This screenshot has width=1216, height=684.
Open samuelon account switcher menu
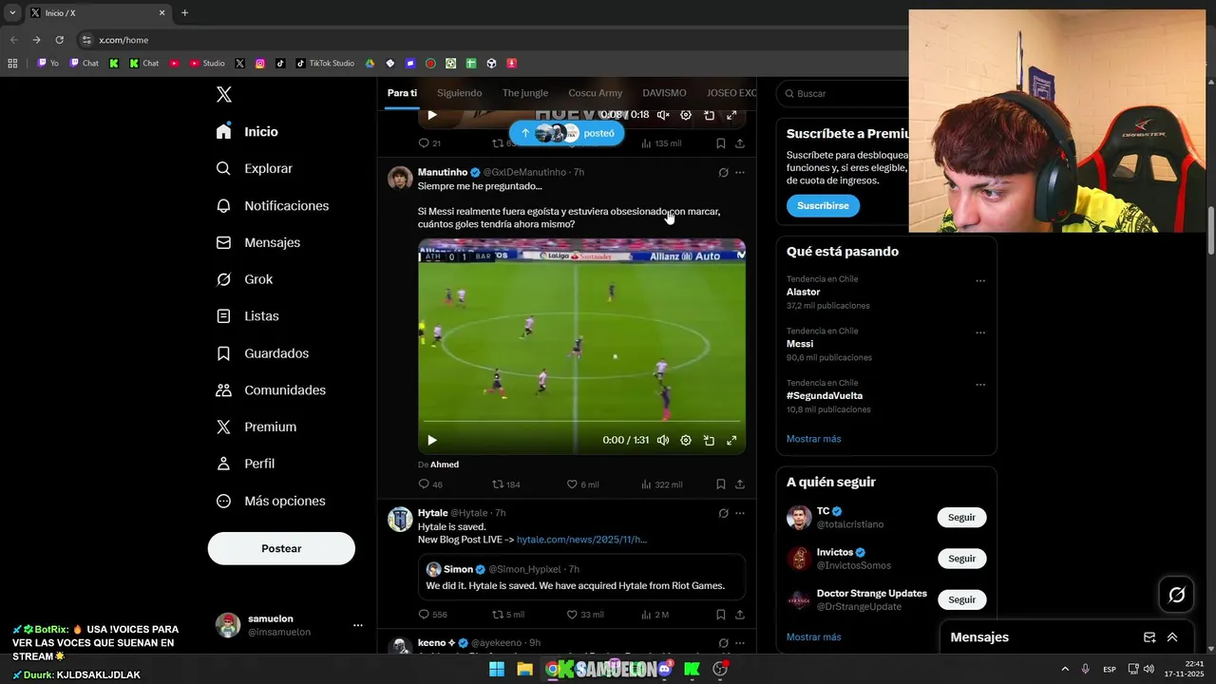pos(290,625)
